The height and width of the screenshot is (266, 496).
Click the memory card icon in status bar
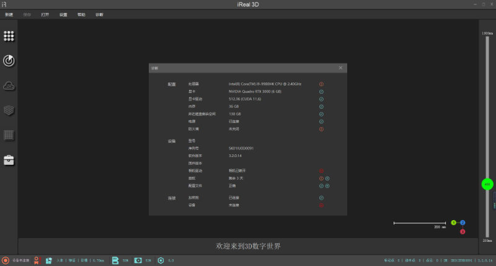pos(115,260)
